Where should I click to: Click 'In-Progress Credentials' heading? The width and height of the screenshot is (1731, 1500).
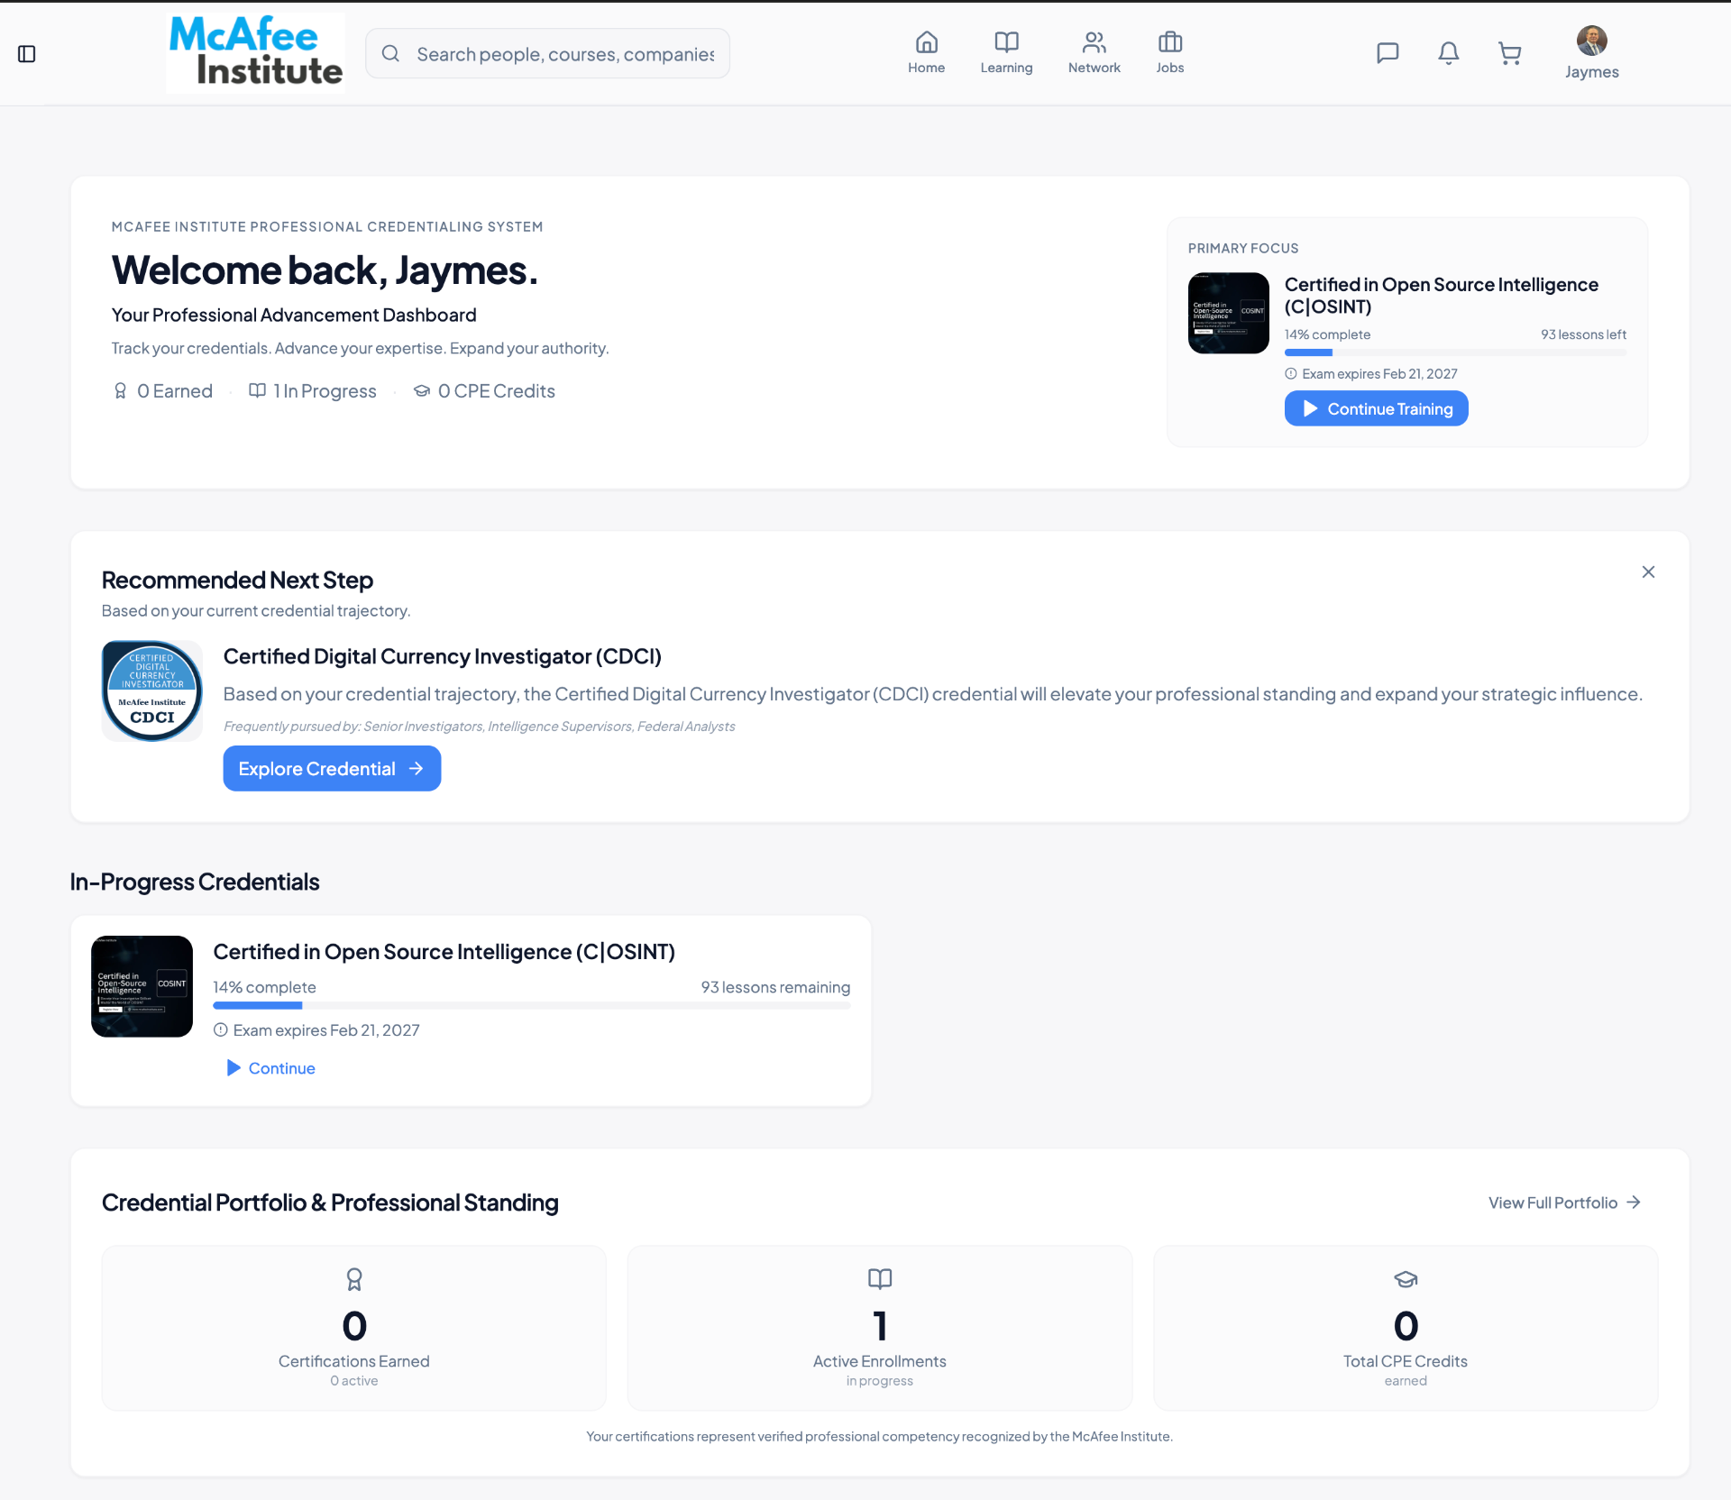click(x=195, y=882)
